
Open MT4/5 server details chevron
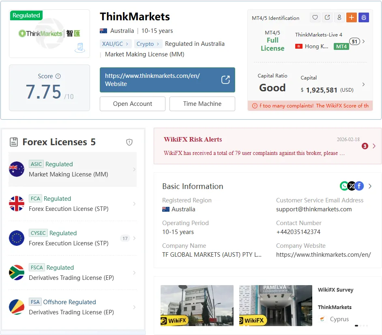click(x=363, y=41)
